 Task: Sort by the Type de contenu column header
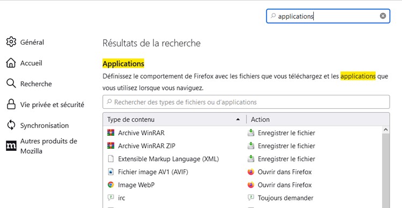point(174,120)
